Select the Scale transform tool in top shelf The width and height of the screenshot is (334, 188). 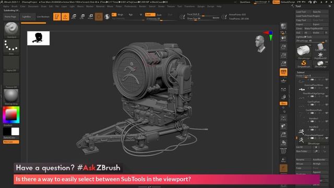click(82, 17)
